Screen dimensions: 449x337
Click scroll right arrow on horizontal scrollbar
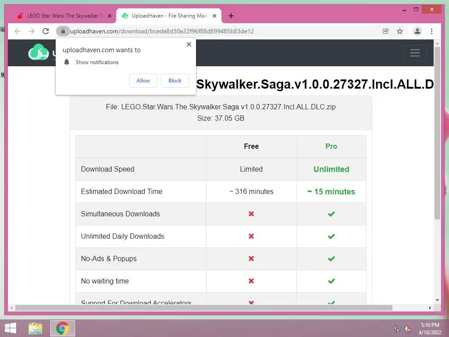pyautogui.click(x=430, y=308)
